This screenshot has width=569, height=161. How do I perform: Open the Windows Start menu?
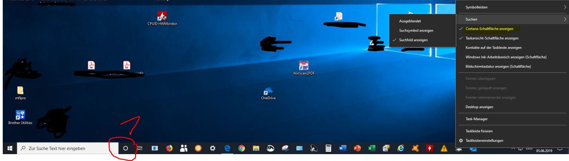(x=9, y=148)
